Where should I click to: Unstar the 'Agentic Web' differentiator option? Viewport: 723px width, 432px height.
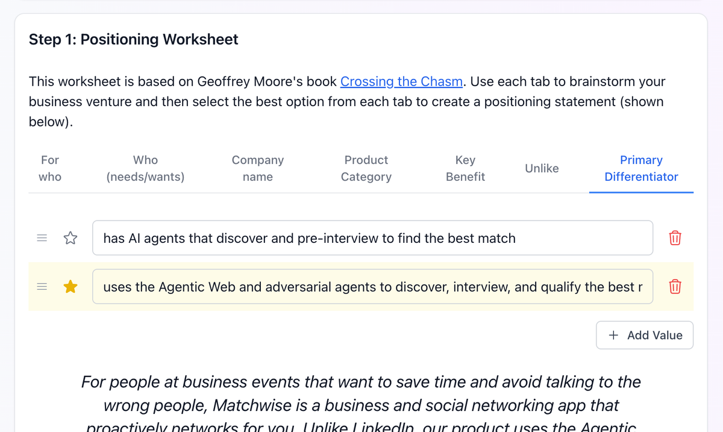[x=70, y=286]
